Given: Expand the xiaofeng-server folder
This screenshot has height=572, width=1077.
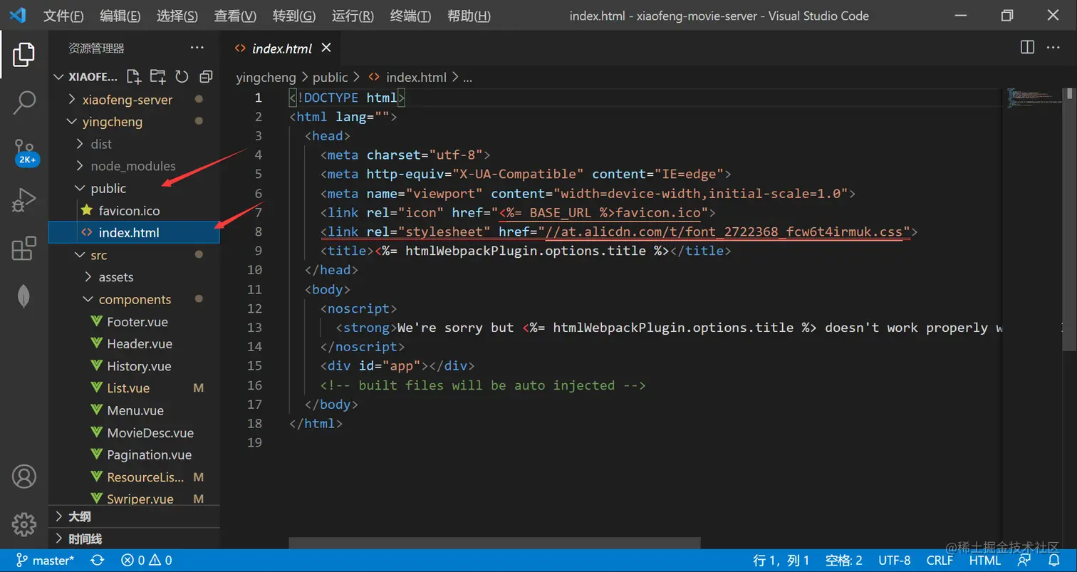Looking at the screenshot, I should tap(127, 99).
